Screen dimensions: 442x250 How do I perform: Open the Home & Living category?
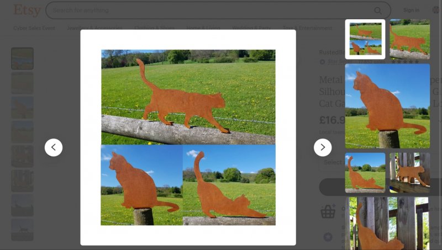203,28
